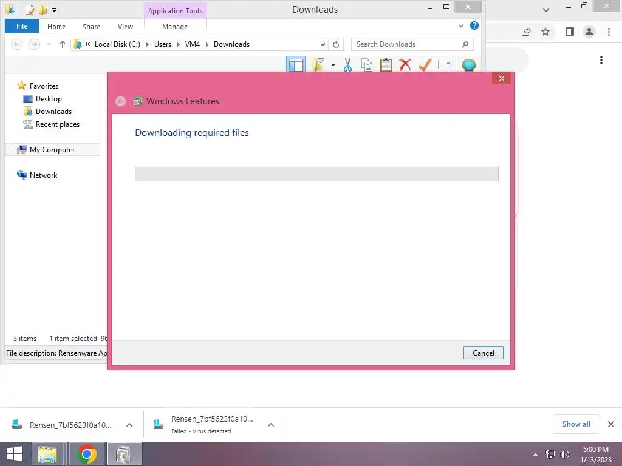Switch to the Share ribbon tab
This screenshot has width=622, height=466.
[91, 27]
